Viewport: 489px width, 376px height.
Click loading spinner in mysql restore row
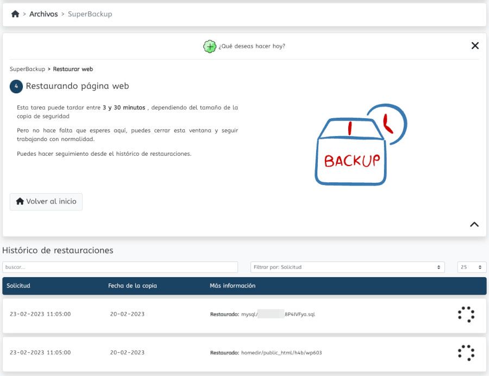[x=466, y=314]
